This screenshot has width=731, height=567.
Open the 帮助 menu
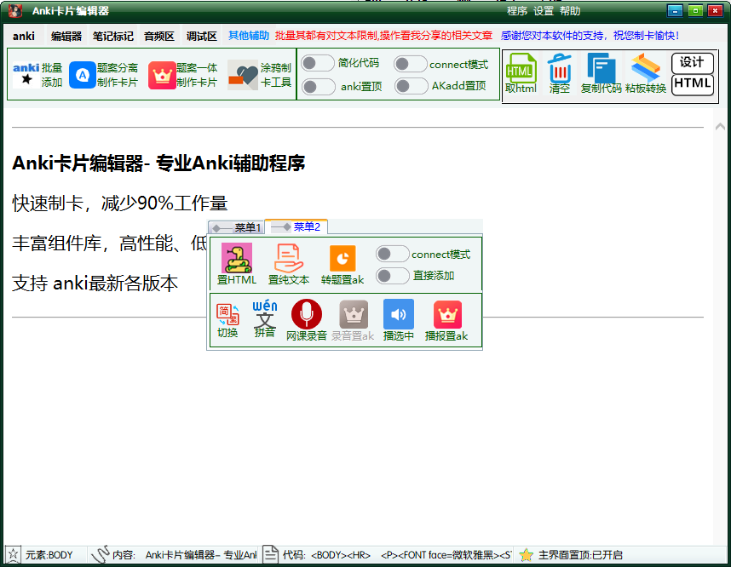570,11
